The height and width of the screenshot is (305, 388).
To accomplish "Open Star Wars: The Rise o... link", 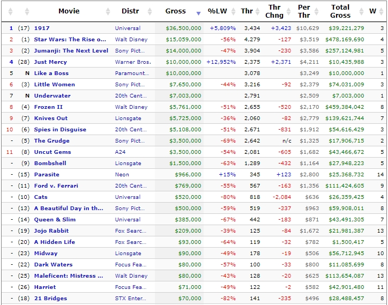I will (x=70, y=39).
